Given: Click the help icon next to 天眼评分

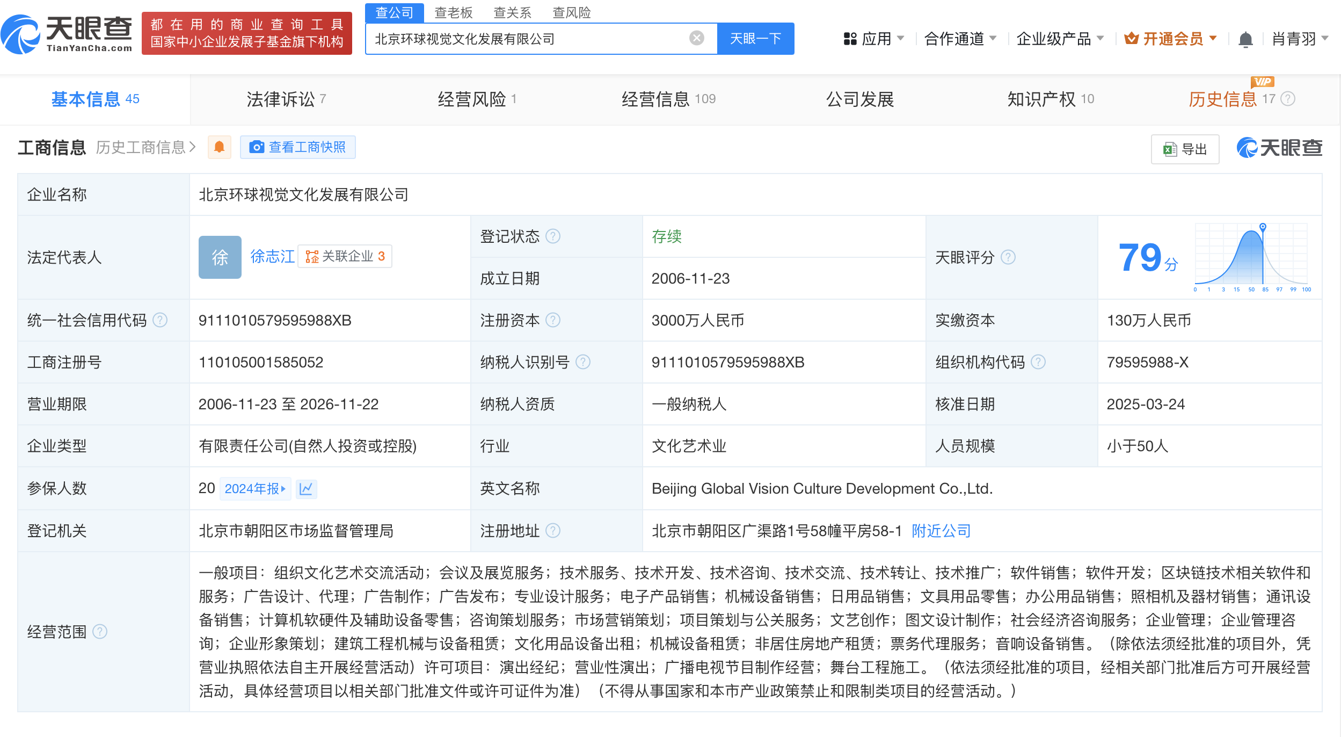Looking at the screenshot, I should tap(1008, 257).
